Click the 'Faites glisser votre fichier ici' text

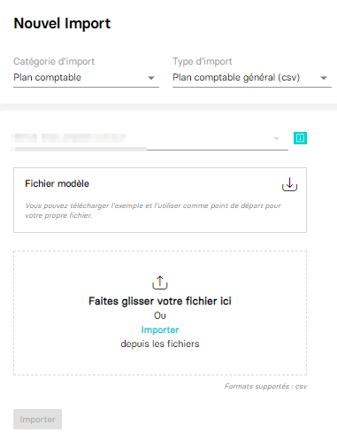point(160,301)
